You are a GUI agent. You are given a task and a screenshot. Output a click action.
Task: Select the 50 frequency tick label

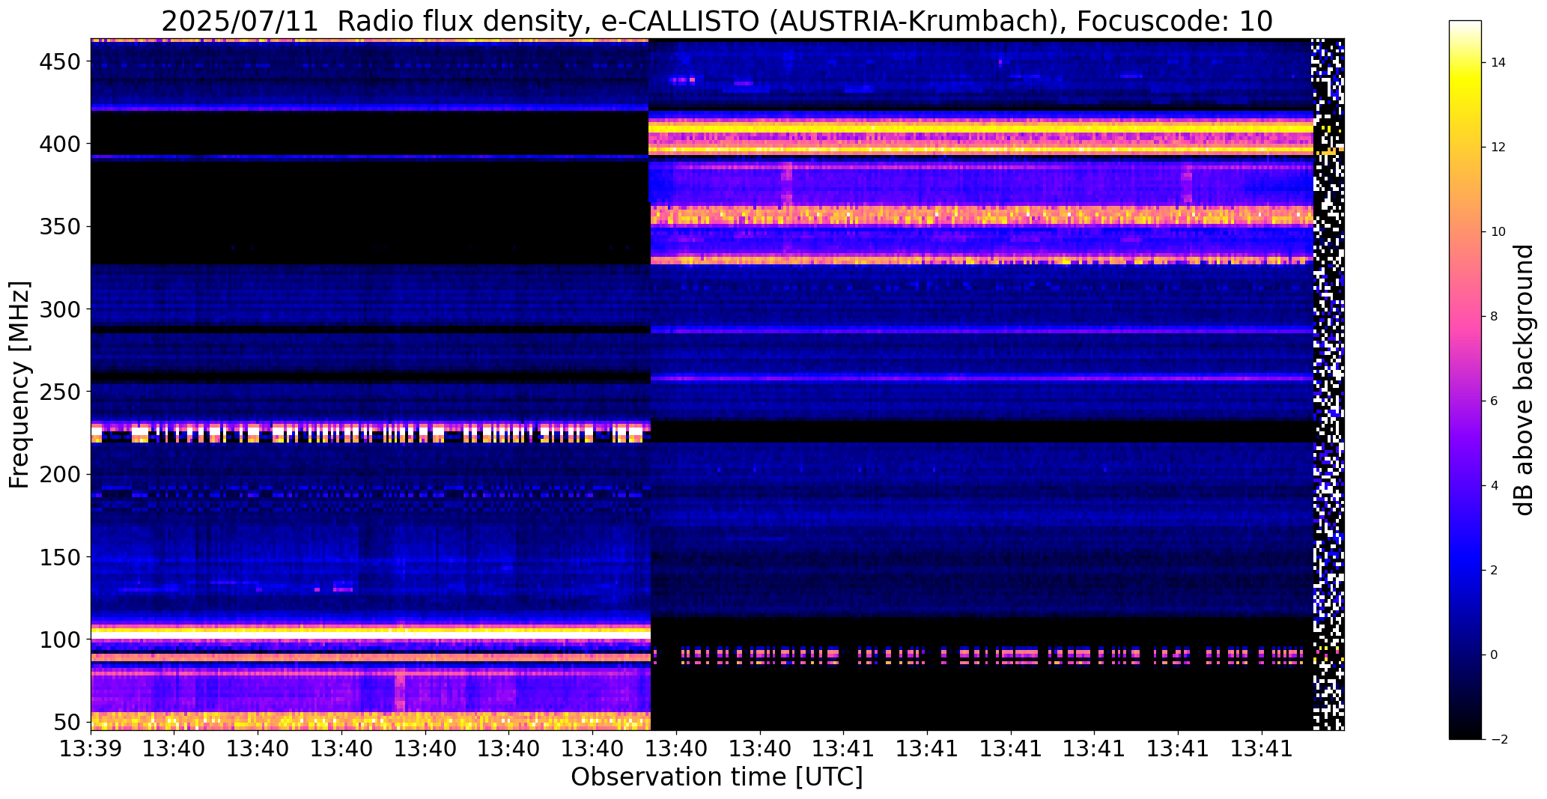coord(68,722)
